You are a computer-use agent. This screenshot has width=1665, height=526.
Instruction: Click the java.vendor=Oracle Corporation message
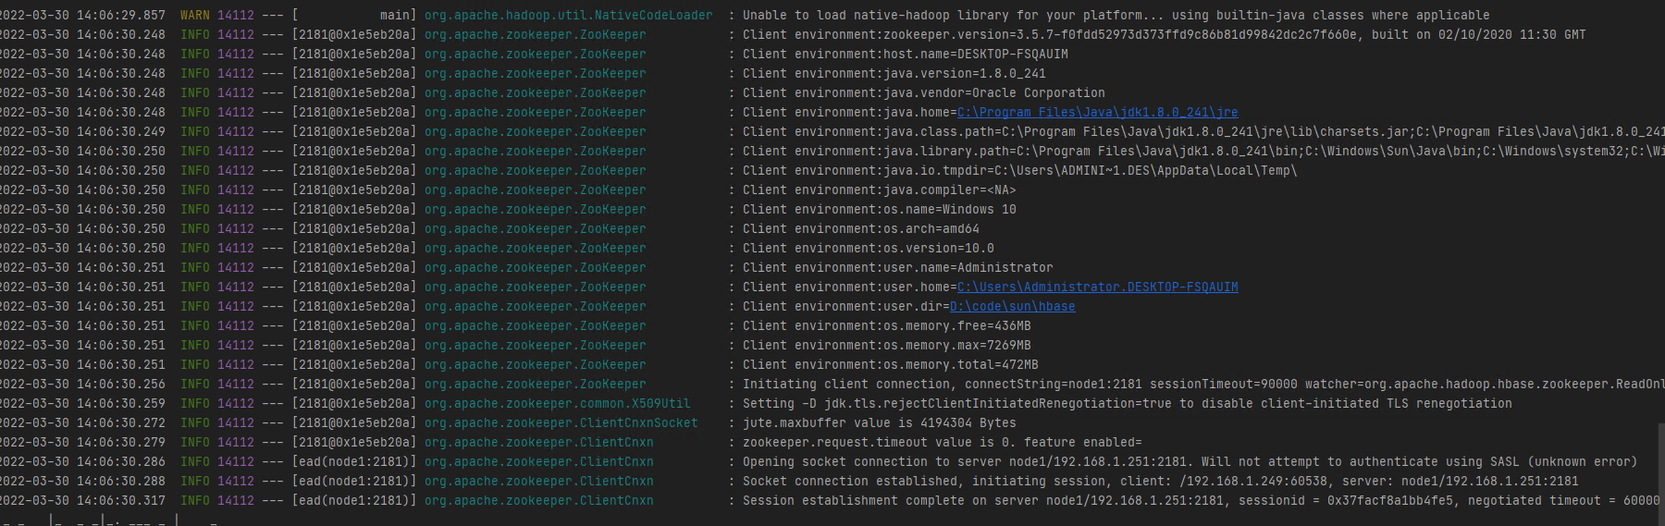(923, 93)
